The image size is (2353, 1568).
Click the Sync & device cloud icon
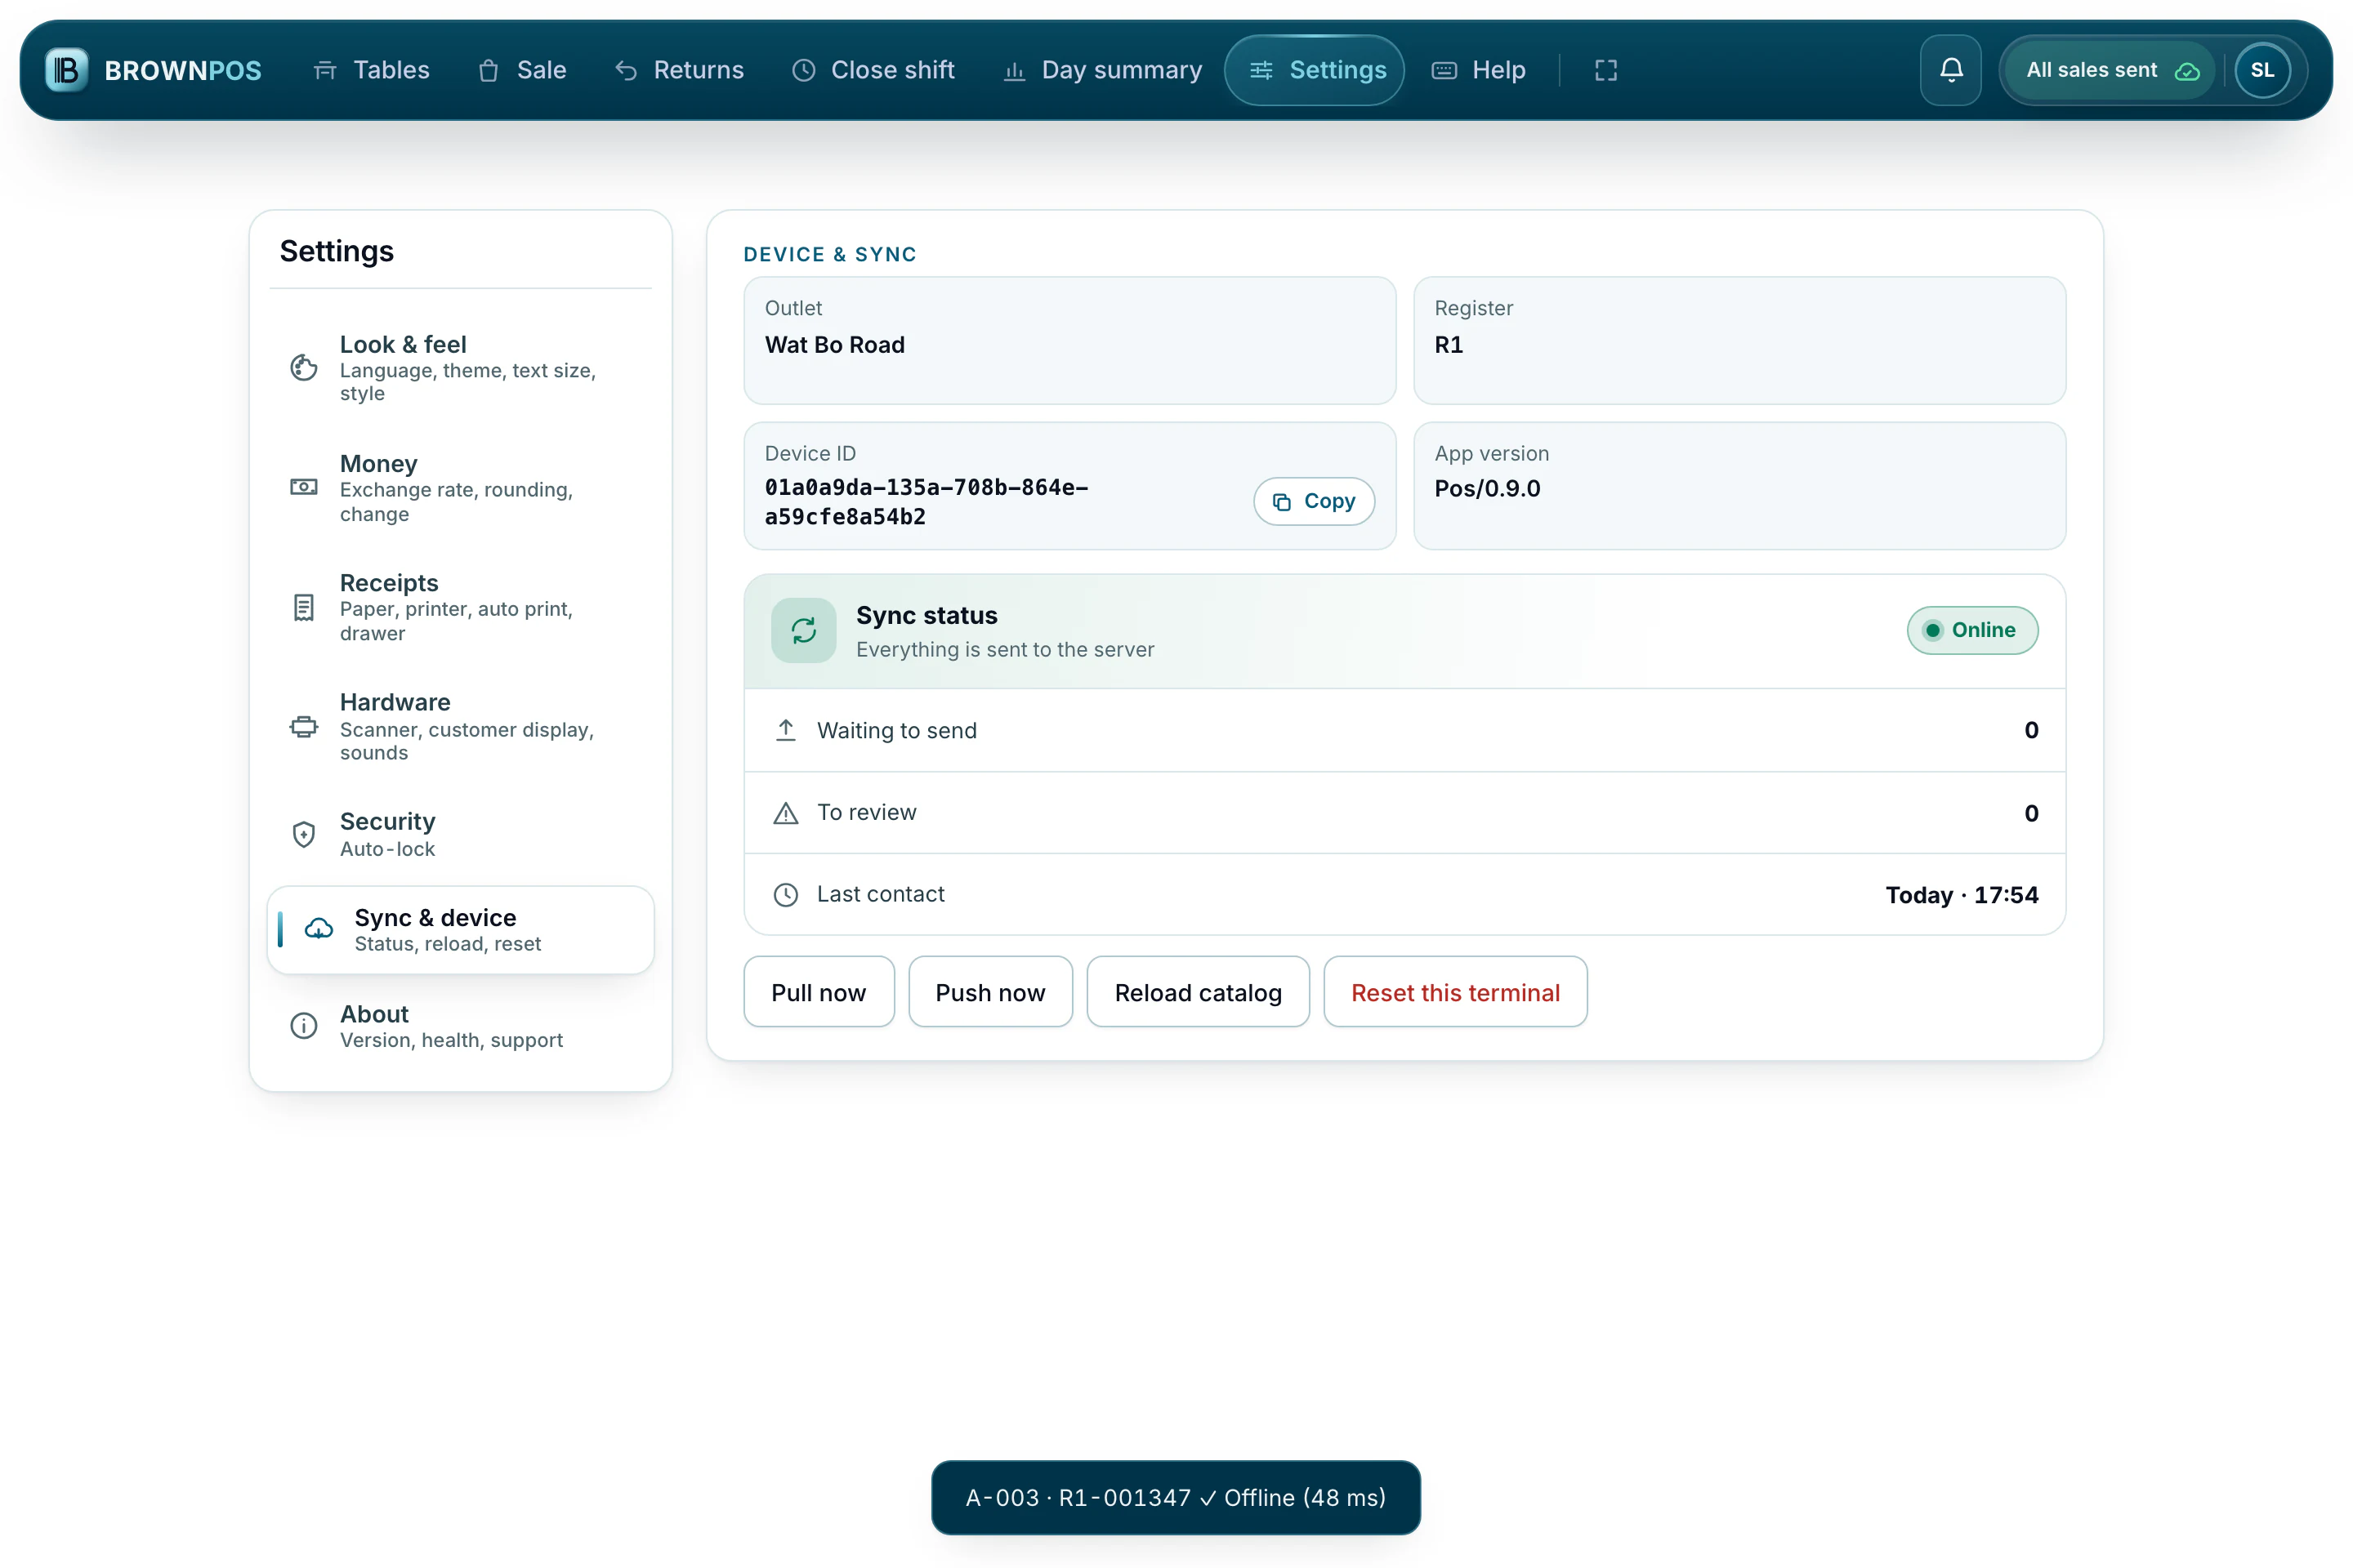click(318, 930)
